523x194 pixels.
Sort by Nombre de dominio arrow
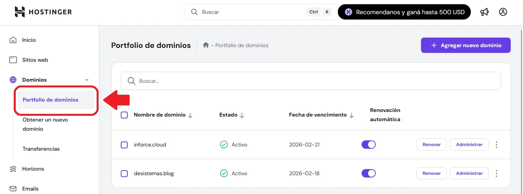pyautogui.click(x=190, y=115)
